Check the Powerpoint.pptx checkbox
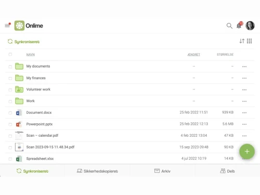The width and height of the screenshot is (260, 195). (10, 124)
